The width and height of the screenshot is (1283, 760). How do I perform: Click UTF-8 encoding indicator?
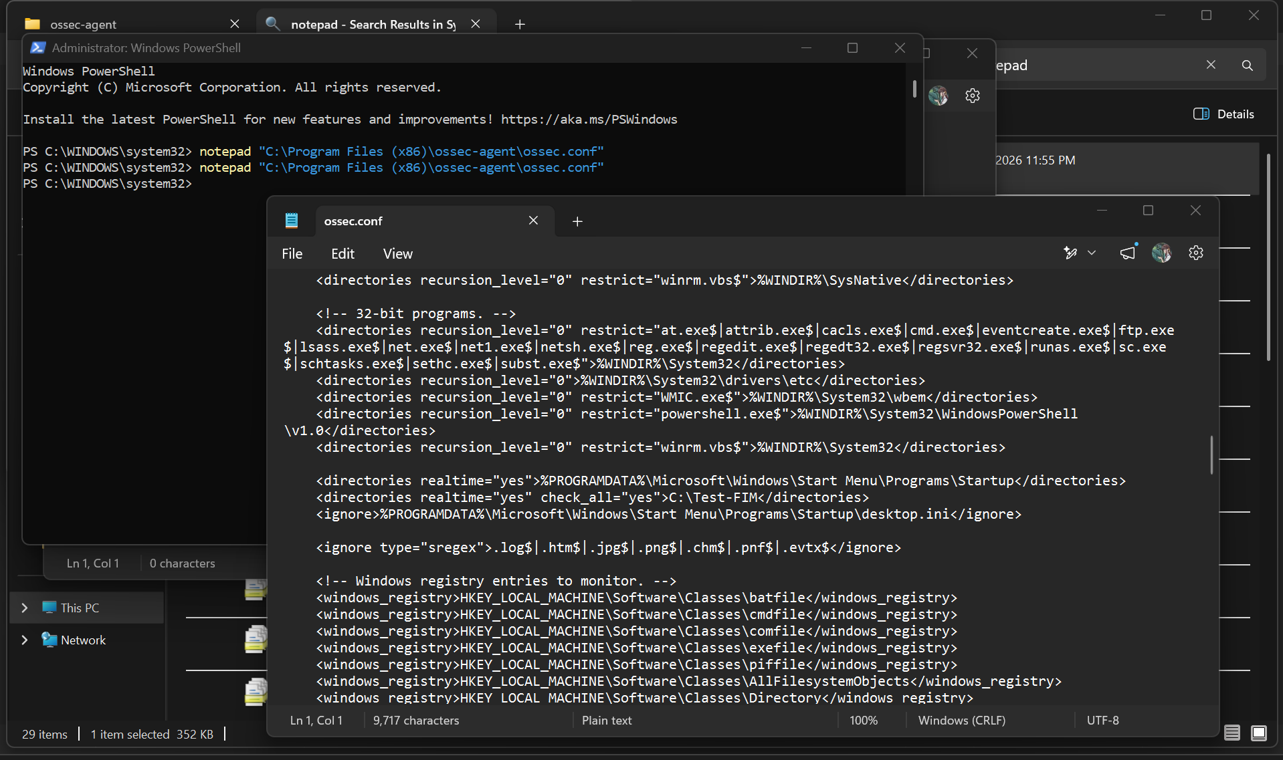[x=1102, y=721]
